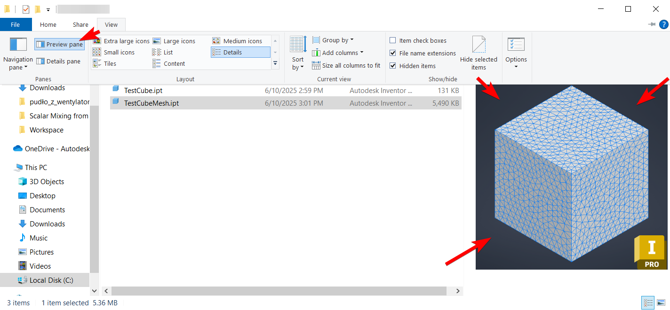Switch to large thumbnails view in status bar

click(x=661, y=302)
